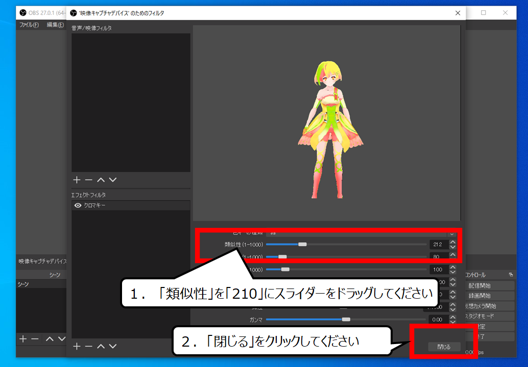
Task: Open the ファイル(F) menu
Action: pyautogui.click(x=29, y=25)
